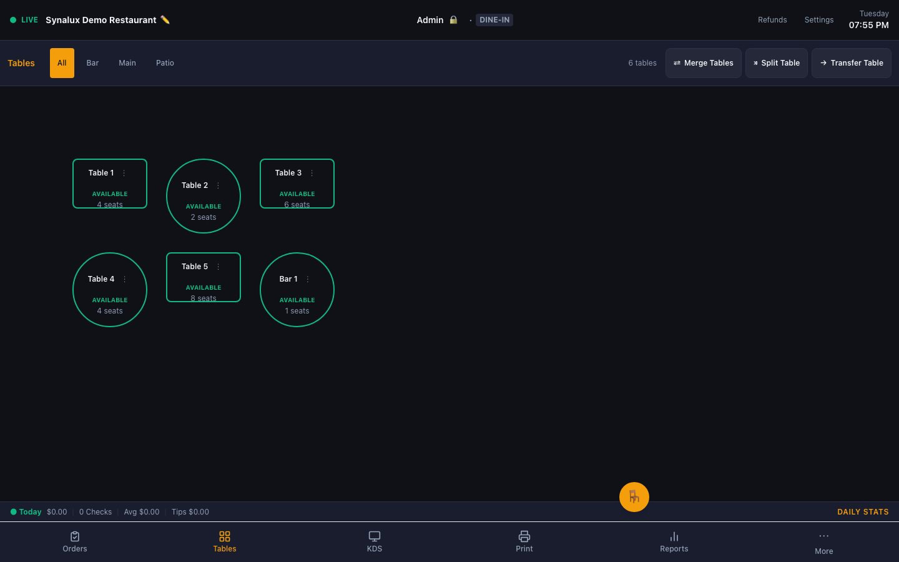This screenshot has height=562, width=899.
Task: Open Table 3 three-dot options menu
Action: point(312,173)
